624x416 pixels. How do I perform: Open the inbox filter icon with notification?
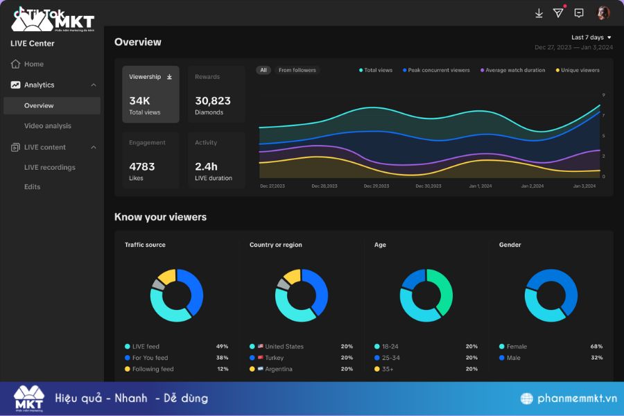click(558, 13)
